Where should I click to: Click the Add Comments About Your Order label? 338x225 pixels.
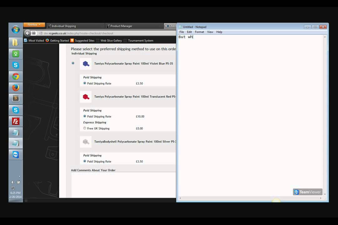pos(93,170)
